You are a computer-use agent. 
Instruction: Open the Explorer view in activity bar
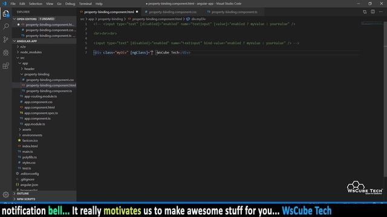5,13
